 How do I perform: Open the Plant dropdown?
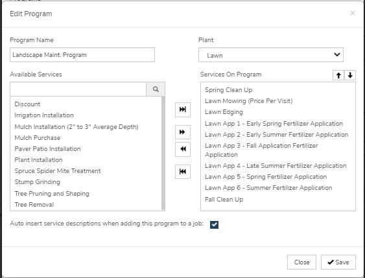tap(271, 55)
